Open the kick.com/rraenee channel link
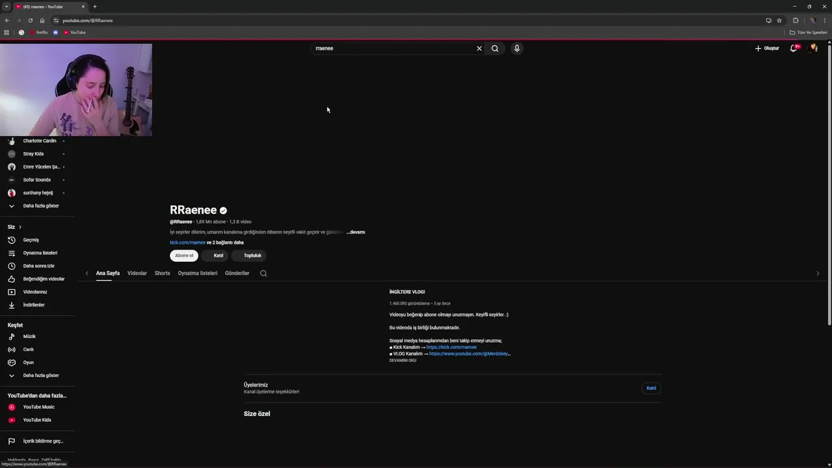The height and width of the screenshot is (468, 832). [188, 242]
